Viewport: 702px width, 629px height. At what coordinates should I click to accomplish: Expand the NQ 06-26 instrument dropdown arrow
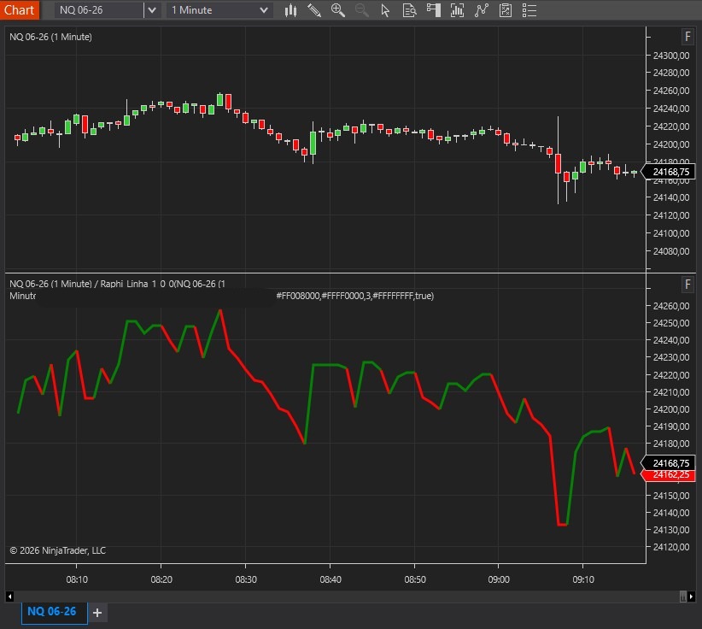pyautogui.click(x=151, y=10)
